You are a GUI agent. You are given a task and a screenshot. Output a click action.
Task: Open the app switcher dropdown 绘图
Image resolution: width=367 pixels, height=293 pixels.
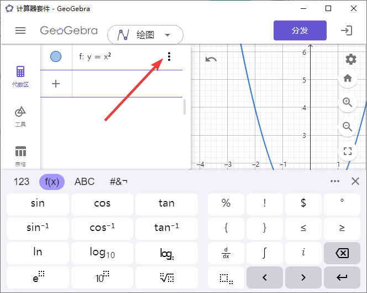click(x=145, y=35)
